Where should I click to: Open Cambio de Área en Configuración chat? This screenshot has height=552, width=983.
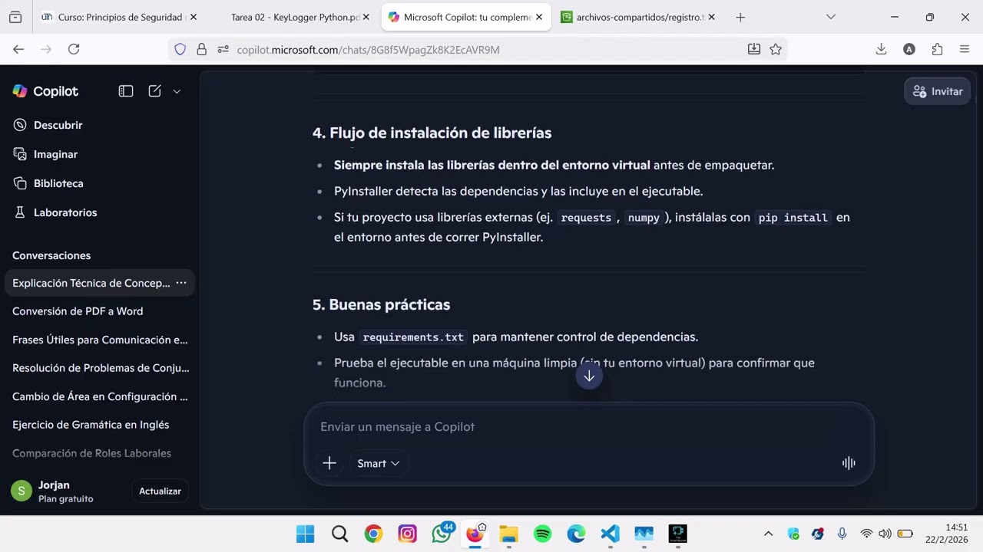[x=100, y=396]
